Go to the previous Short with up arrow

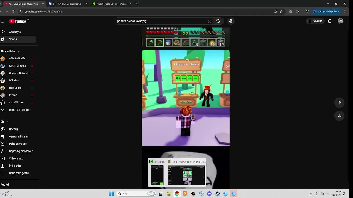click(x=339, y=103)
